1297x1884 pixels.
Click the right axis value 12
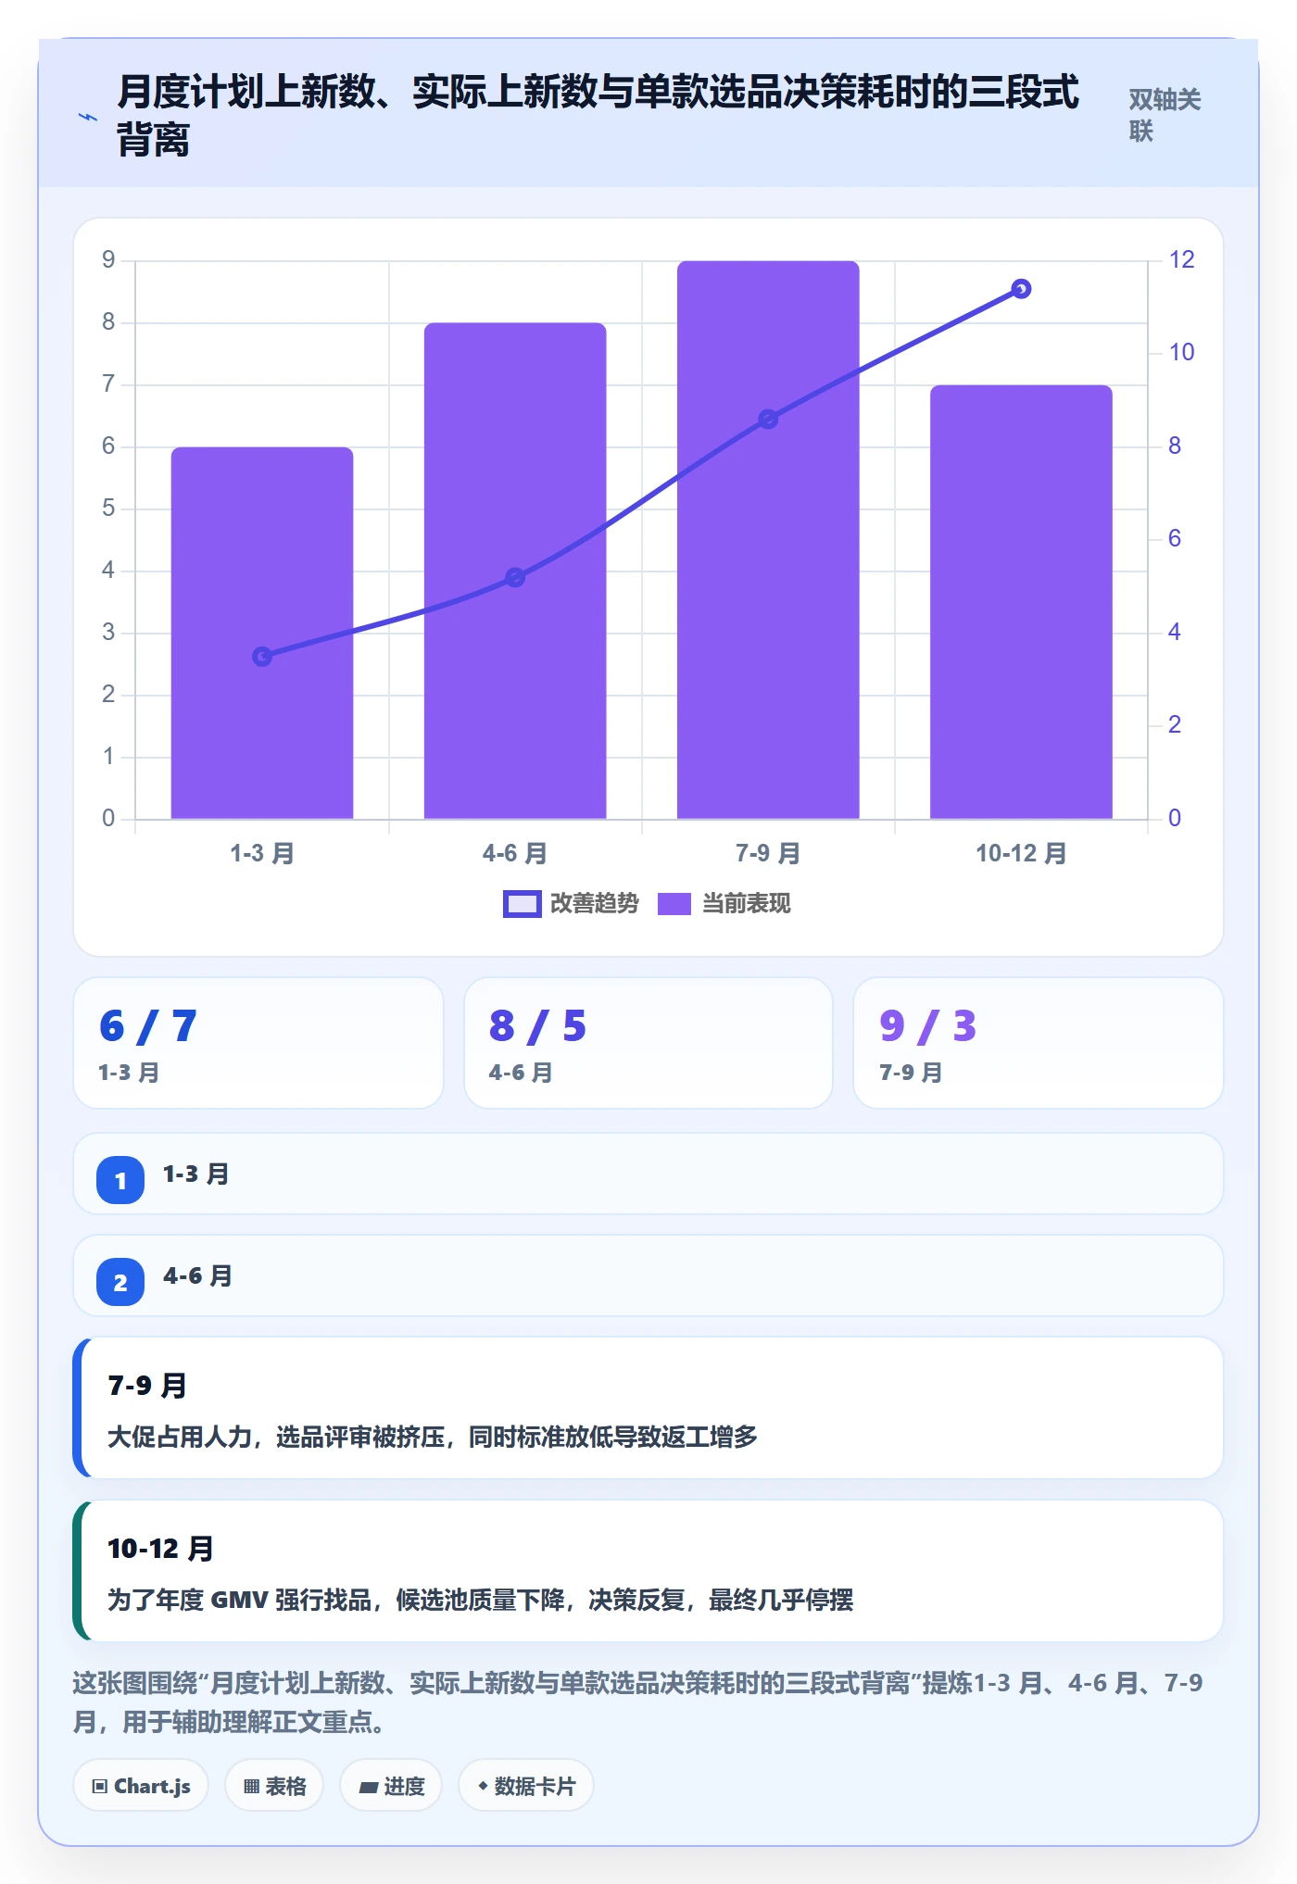1182,260
